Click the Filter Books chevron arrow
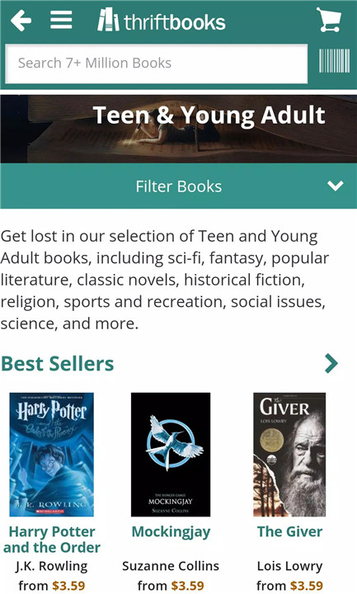357x594 pixels. 336,186
